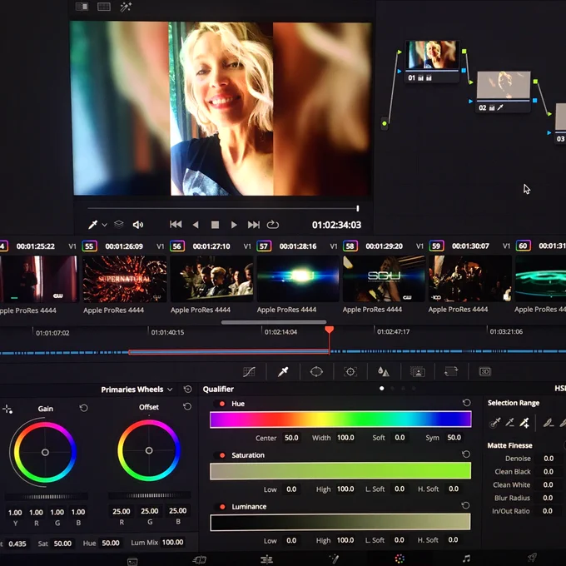The height and width of the screenshot is (566, 566).
Task: Select the picker add tool
Action: click(524, 422)
